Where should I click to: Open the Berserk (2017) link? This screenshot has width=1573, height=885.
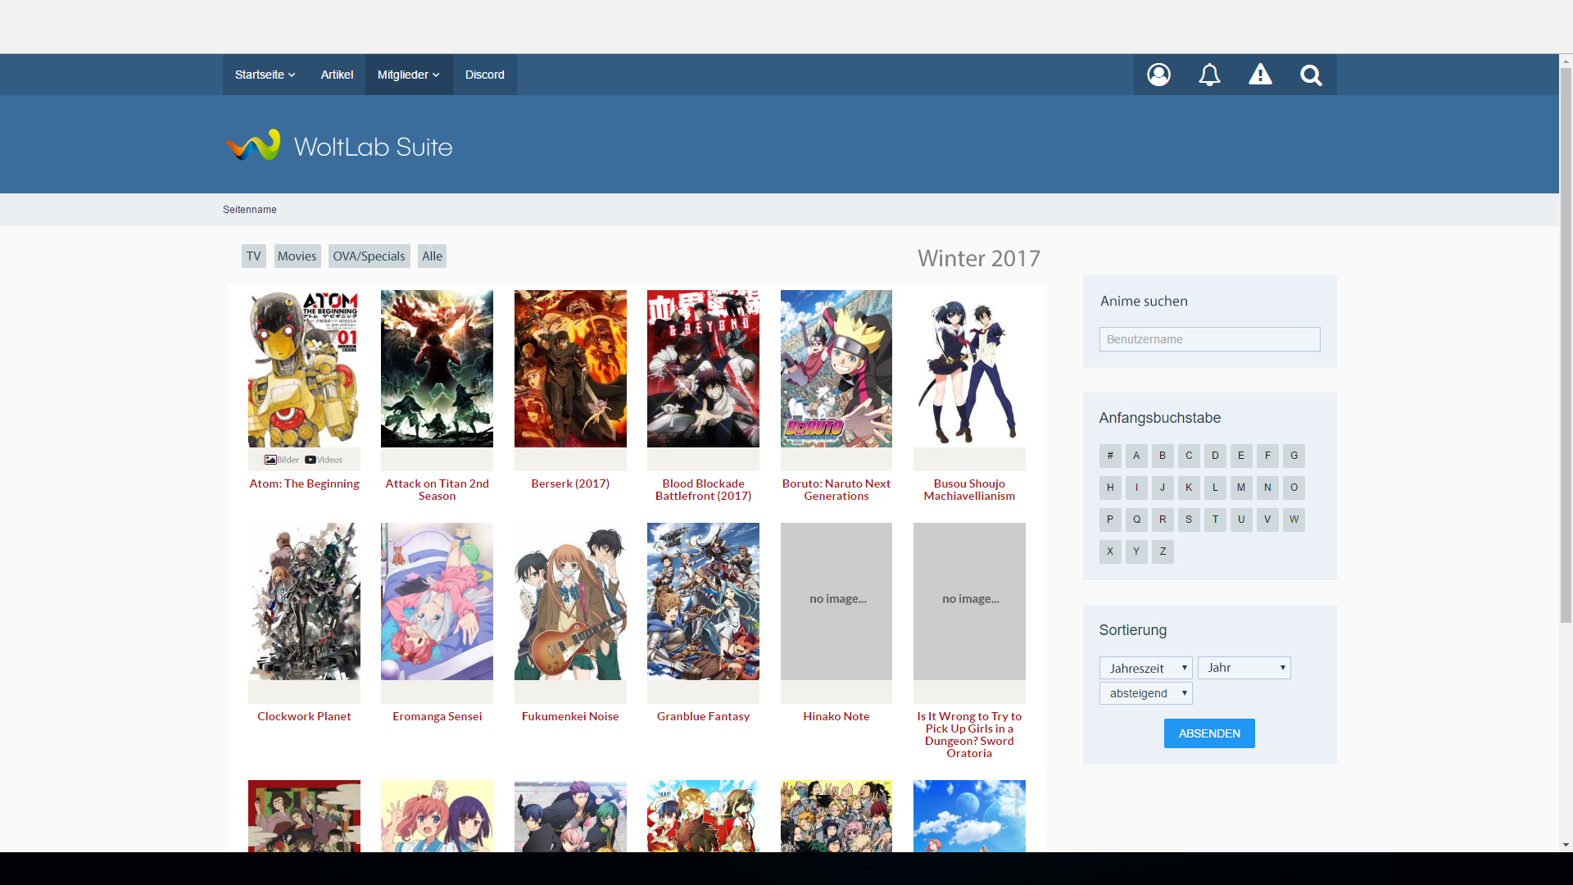570,483
